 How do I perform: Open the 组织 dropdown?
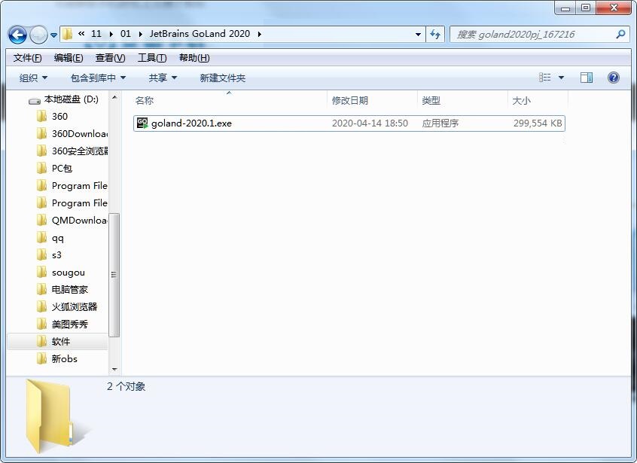point(33,78)
